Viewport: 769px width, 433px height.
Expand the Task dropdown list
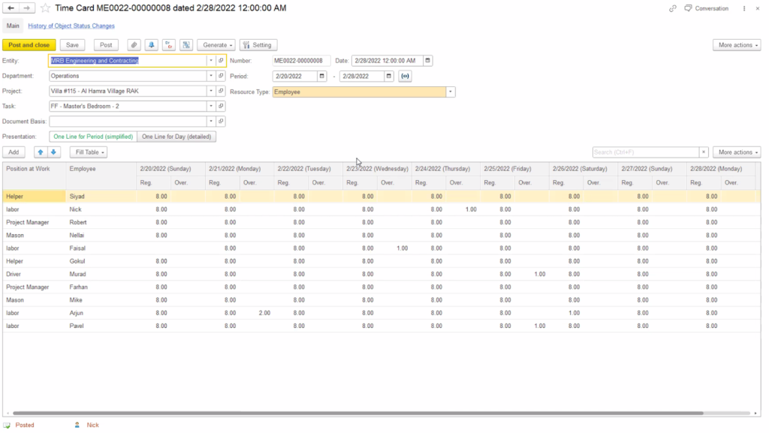[x=211, y=107]
